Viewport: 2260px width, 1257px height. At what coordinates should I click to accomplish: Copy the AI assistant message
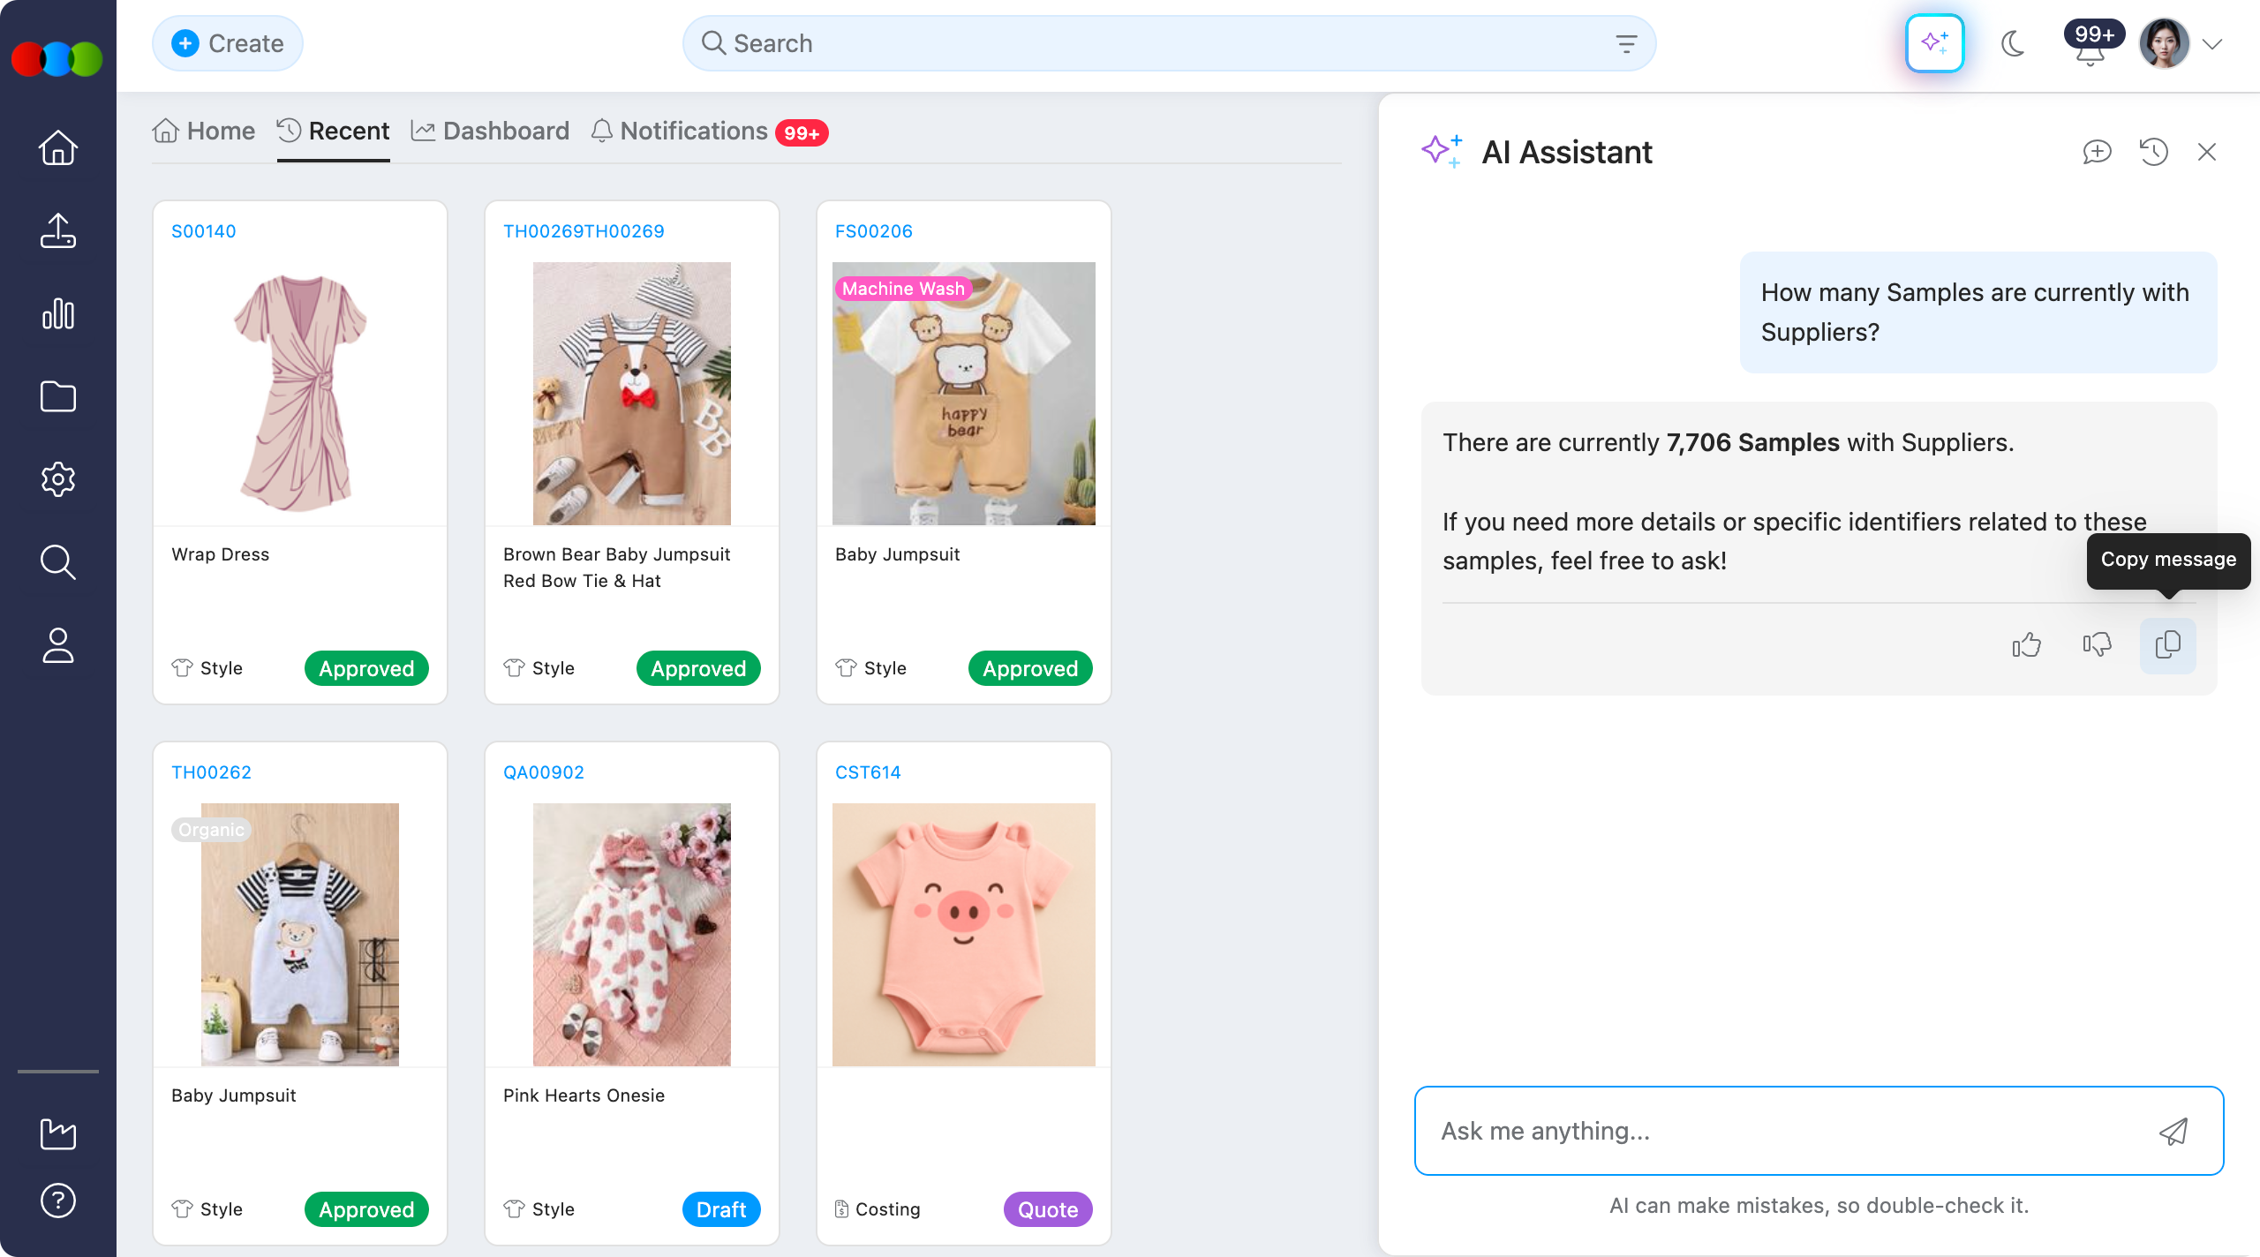(2167, 645)
